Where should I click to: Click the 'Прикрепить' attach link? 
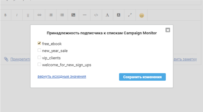click(x=20, y=59)
